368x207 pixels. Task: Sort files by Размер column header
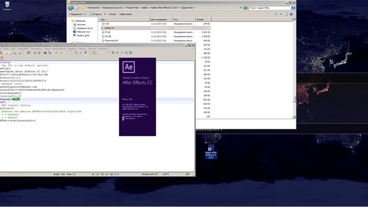coord(204,20)
